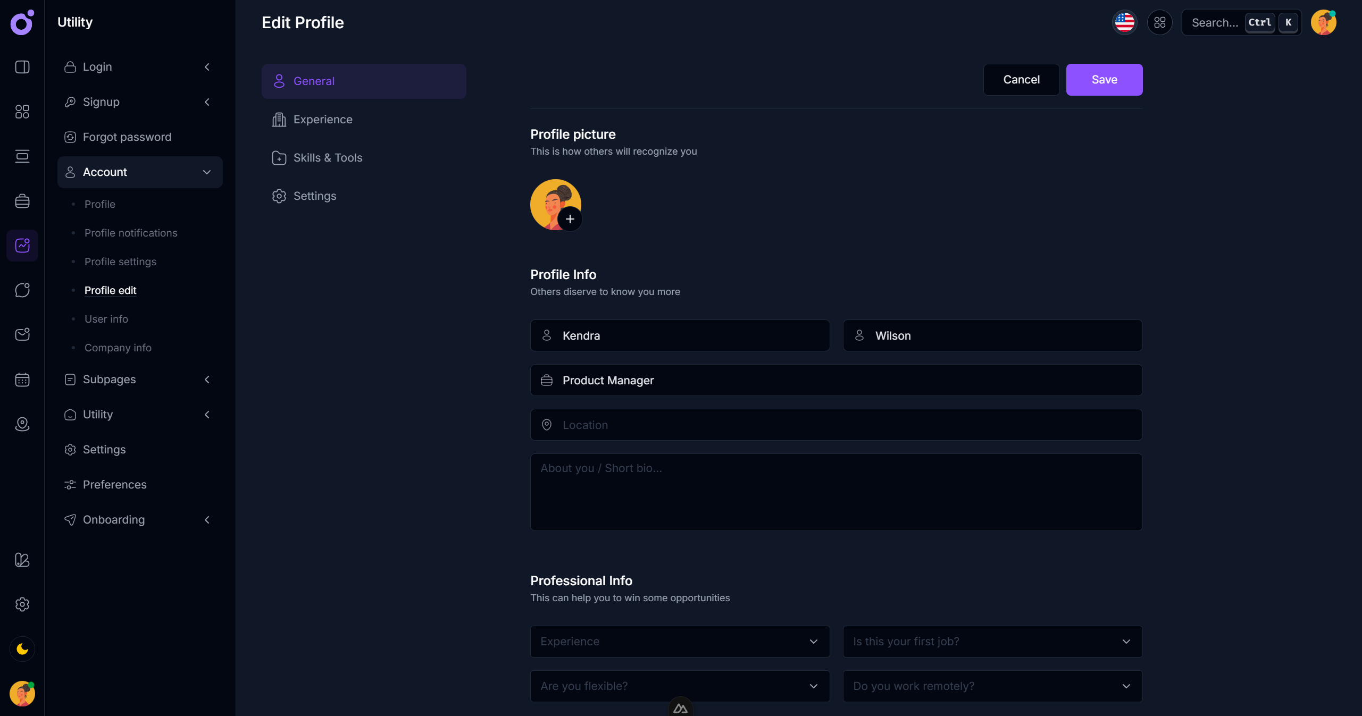Screen dimensions: 1362x716
Task: Click the Save button
Action: click(x=1104, y=80)
